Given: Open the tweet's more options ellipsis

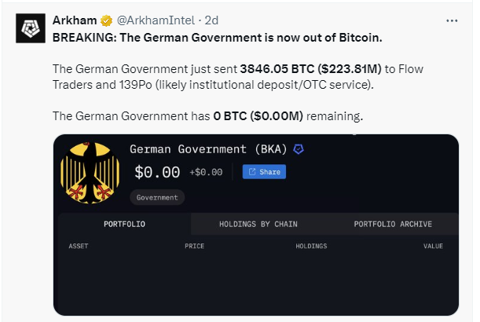Looking at the screenshot, I should tap(451, 20).
